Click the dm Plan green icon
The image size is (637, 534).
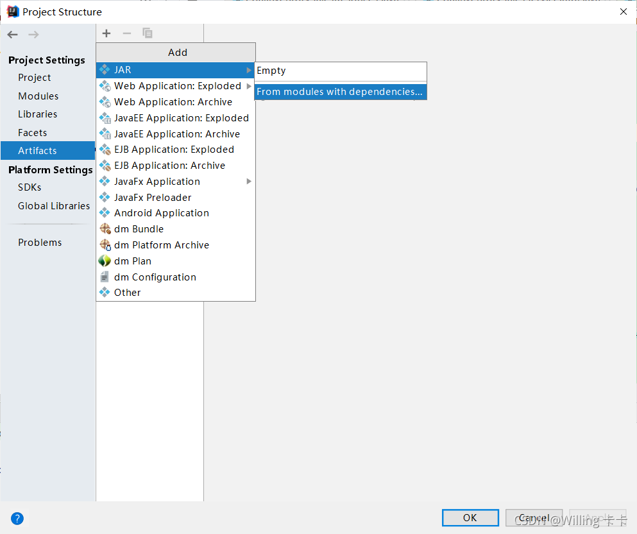click(105, 261)
